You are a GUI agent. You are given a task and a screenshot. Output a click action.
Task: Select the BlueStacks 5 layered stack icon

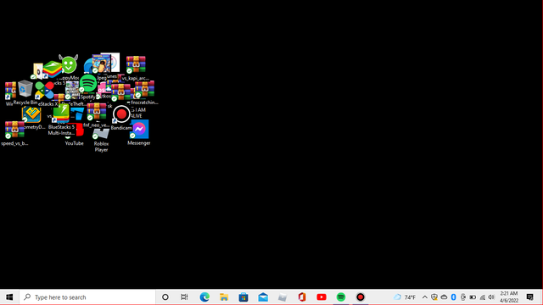click(x=53, y=69)
